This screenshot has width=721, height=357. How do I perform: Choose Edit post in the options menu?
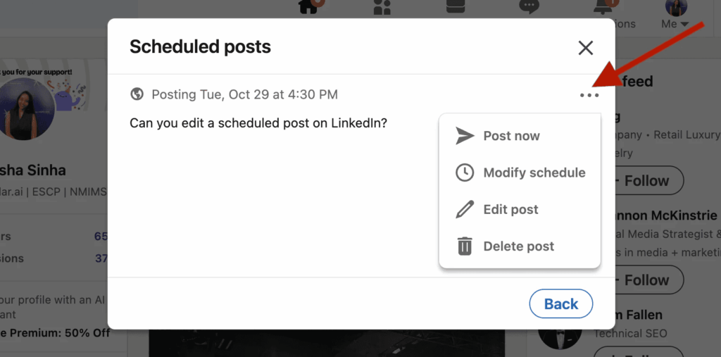510,209
